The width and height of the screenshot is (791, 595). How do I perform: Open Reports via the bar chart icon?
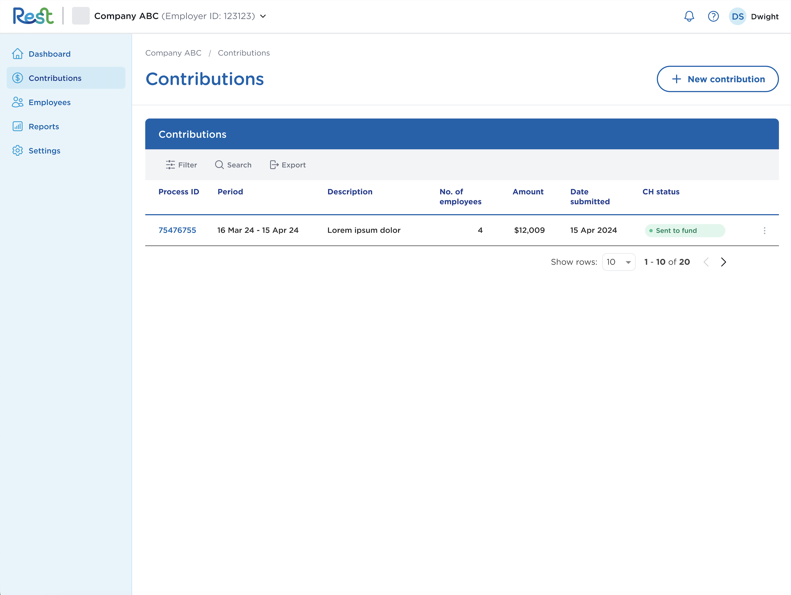tap(18, 126)
